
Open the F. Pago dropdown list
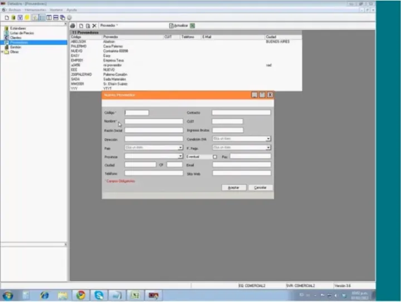click(268, 148)
